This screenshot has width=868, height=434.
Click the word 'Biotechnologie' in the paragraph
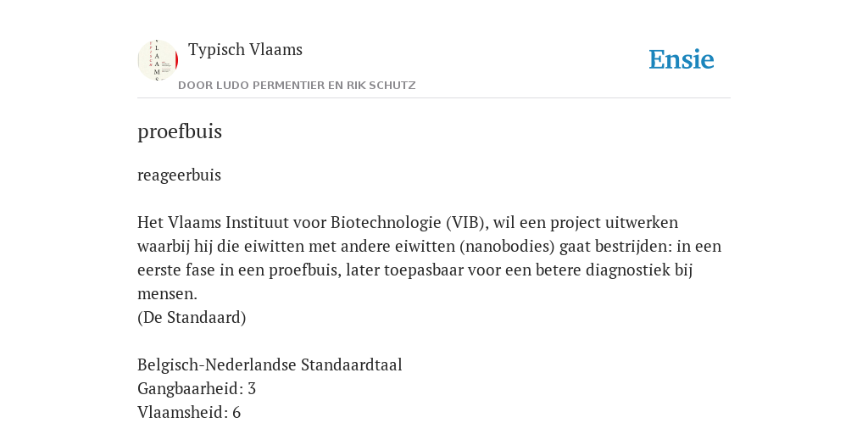(x=386, y=223)
